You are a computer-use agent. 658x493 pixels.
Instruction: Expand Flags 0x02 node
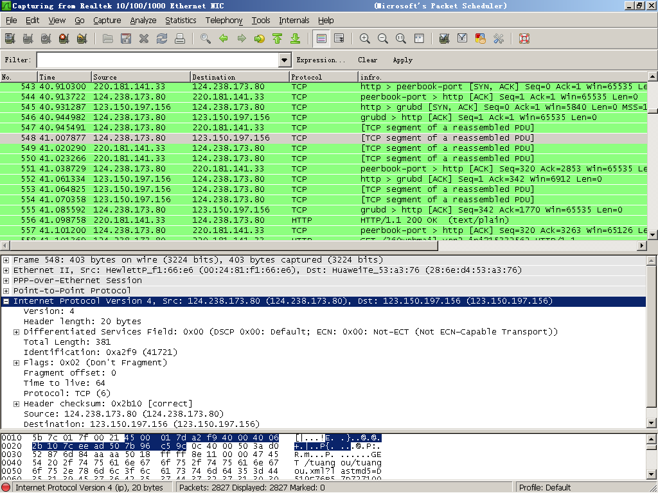pos(16,363)
